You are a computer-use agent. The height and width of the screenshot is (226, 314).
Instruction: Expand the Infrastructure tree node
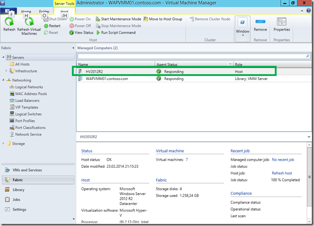[x=6, y=71]
